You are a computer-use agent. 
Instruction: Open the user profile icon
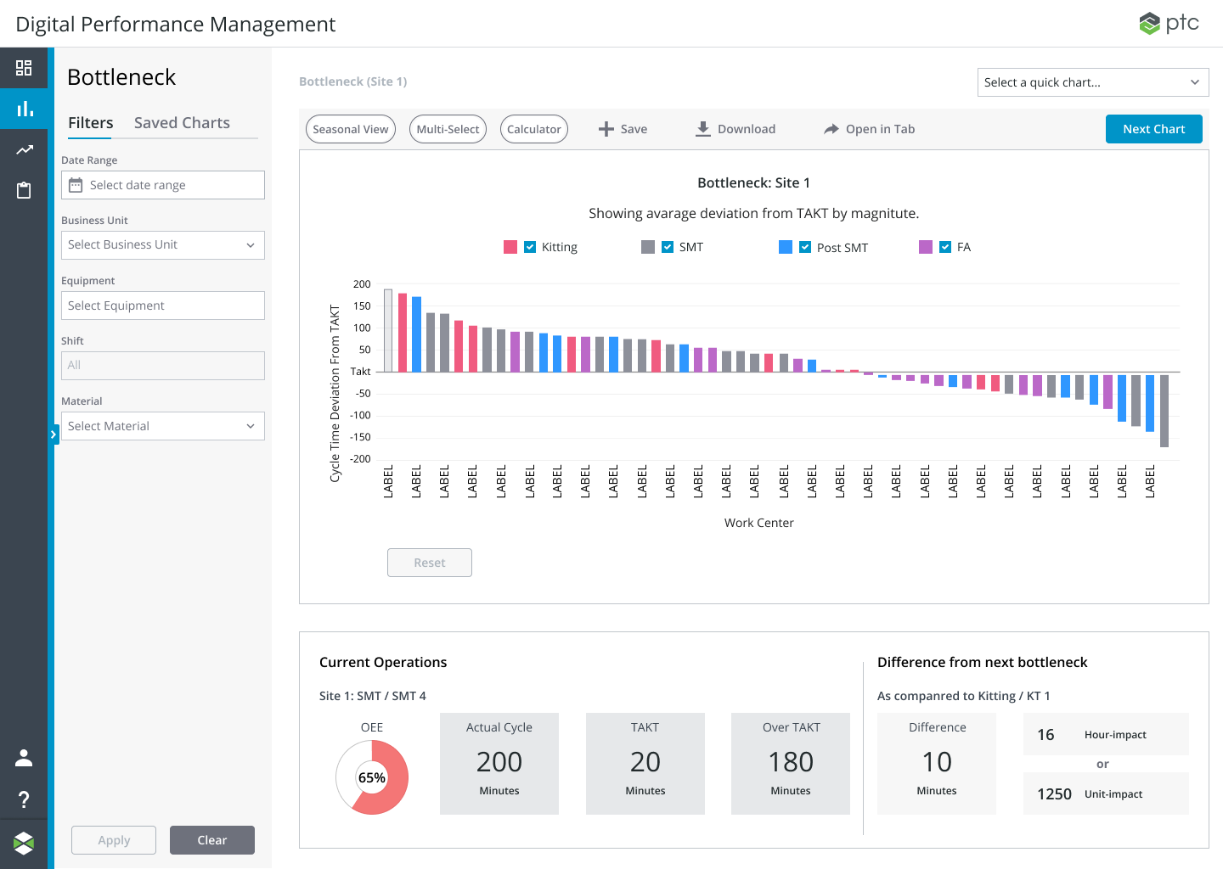click(24, 758)
